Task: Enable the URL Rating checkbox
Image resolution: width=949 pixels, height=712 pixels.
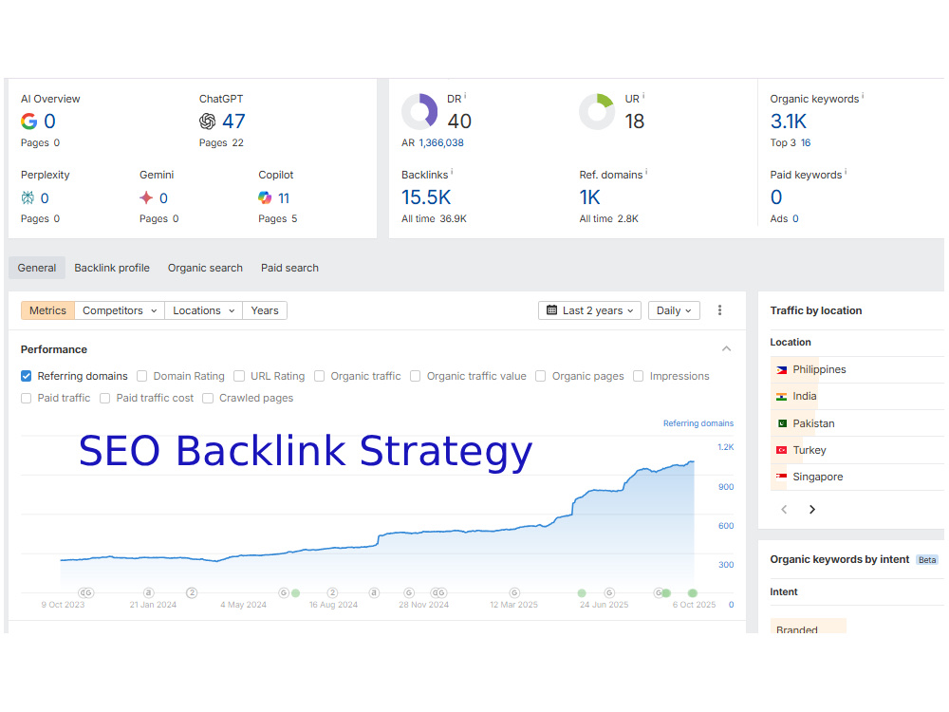Action: click(x=239, y=376)
